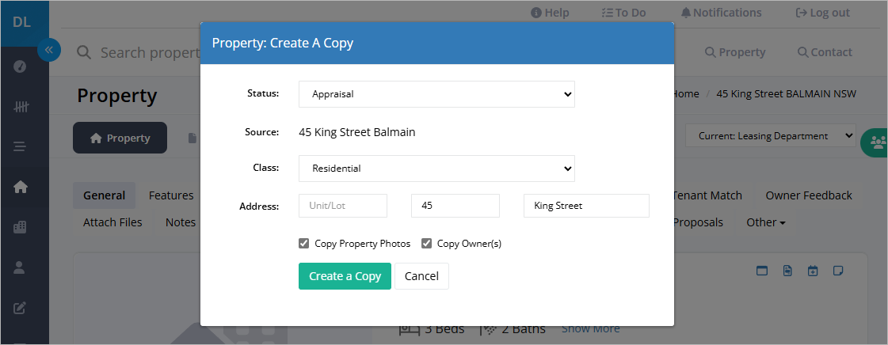The image size is (888, 345).
Task: Click the source text 45 King Street Balmain
Action: point(356,132)
